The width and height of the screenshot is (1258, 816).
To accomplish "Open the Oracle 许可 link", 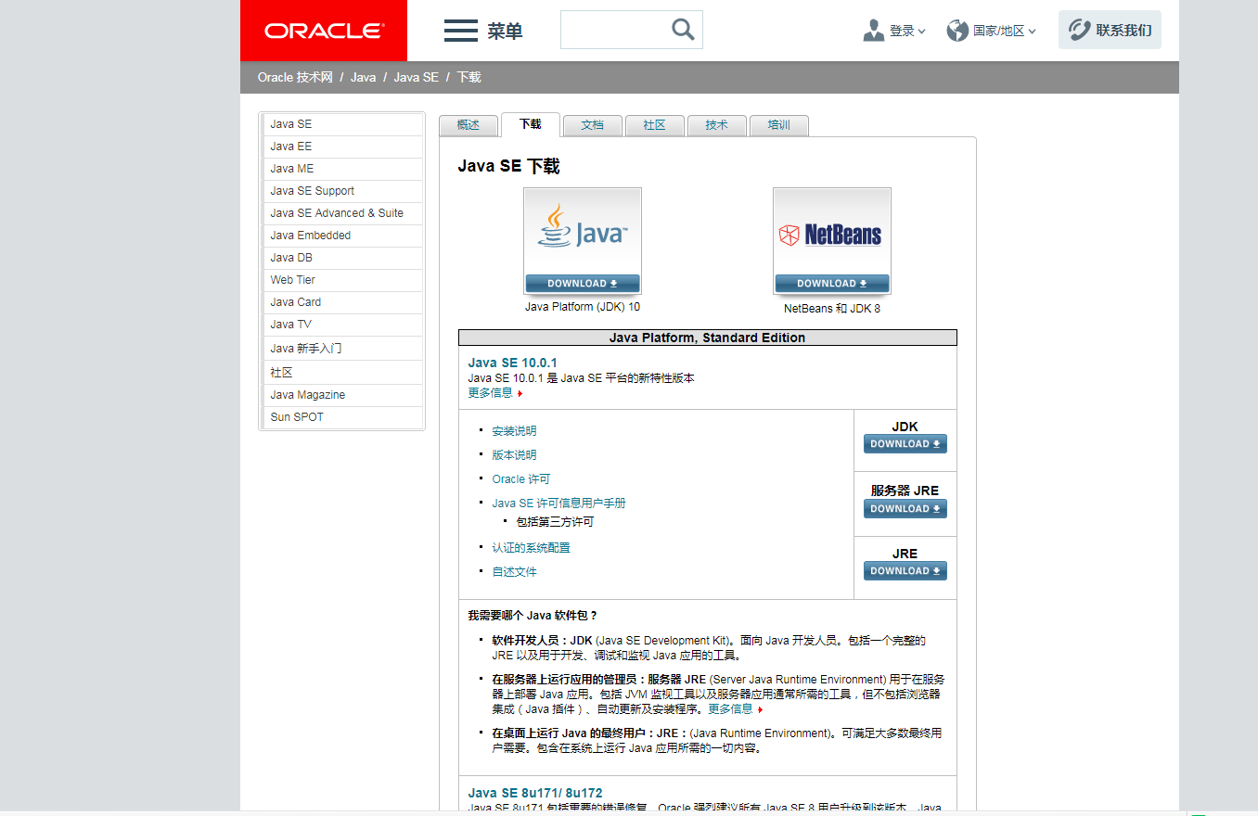I will pyautogui.click(x=521, y=479).
